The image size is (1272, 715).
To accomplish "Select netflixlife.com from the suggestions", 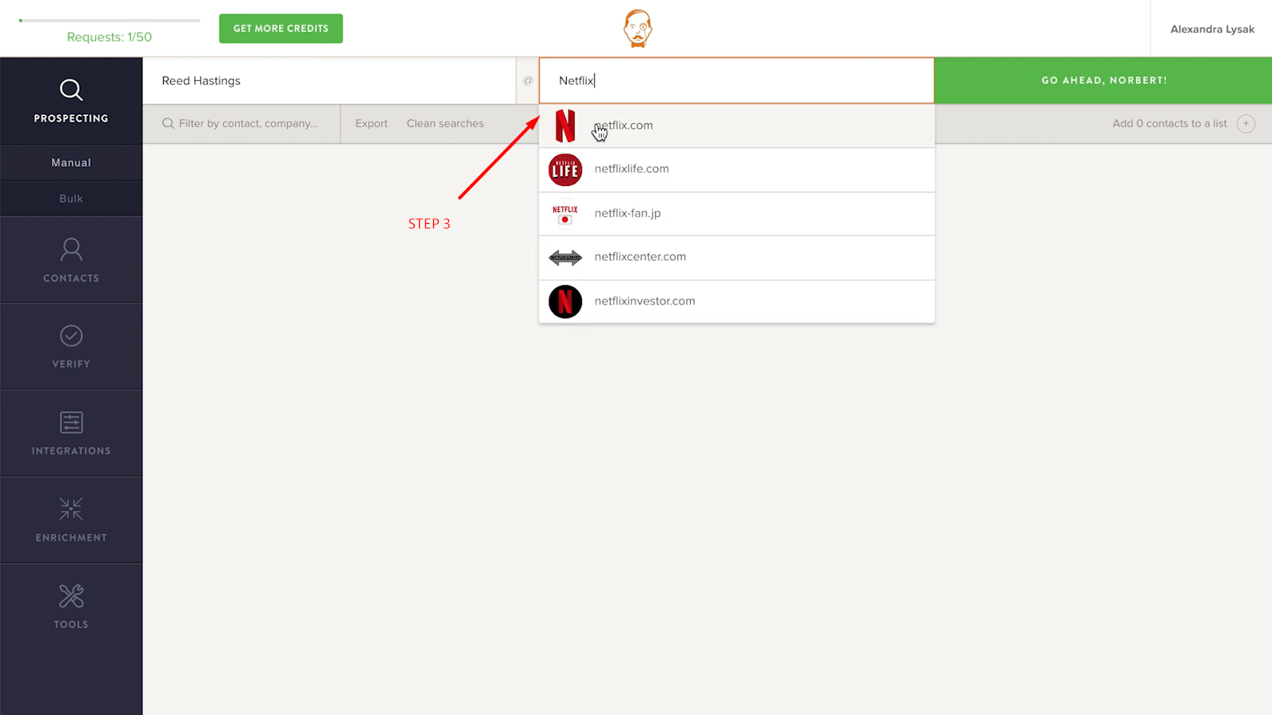I will (x=736, y=170).
